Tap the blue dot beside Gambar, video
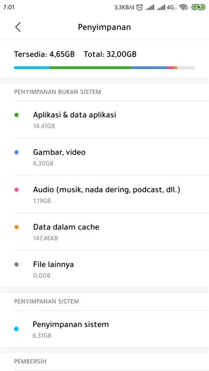The image size is (209, 371). [x=17, y=152]
